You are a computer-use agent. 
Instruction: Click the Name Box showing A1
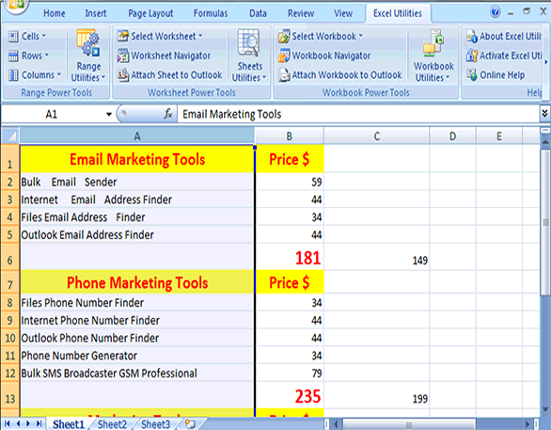tap(53, 114)
